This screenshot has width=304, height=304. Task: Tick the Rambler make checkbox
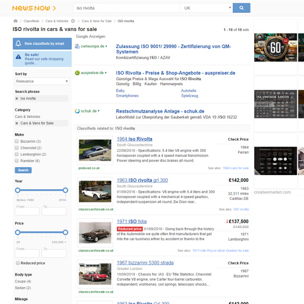(x=16, y=161)
